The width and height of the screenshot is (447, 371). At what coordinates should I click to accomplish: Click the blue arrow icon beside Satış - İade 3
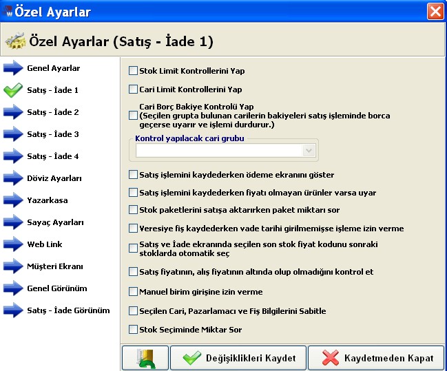pyautogui.click(x=13, y=134)
